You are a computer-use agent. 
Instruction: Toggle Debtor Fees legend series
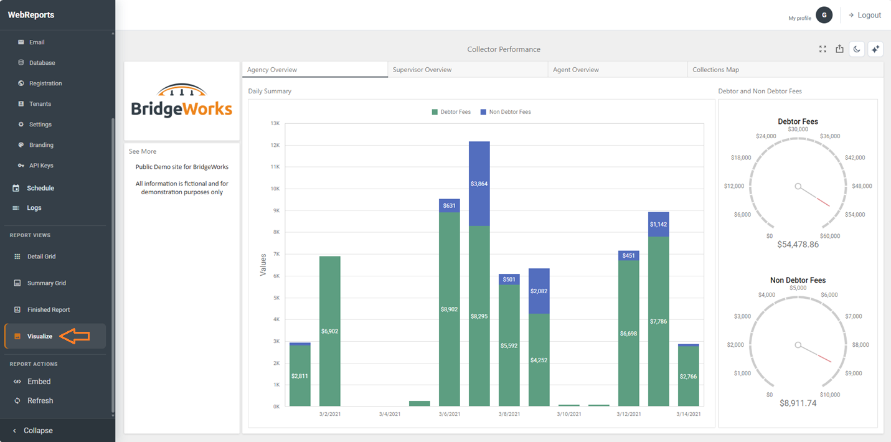[451, 112]
